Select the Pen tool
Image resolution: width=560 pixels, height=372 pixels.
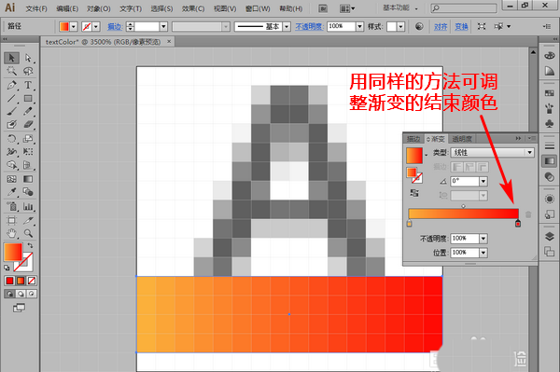pyautogui.click(x=11, y=85)
